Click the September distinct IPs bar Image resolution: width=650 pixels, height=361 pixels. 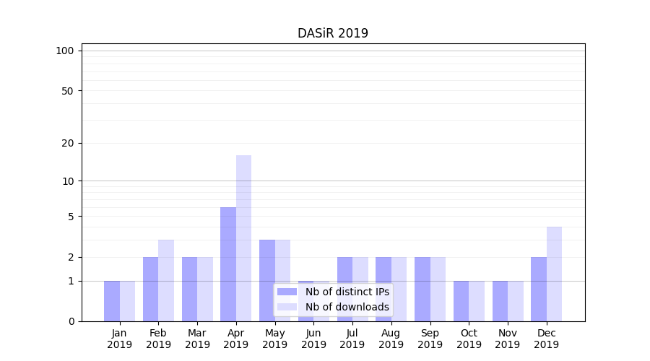(422, 289)
